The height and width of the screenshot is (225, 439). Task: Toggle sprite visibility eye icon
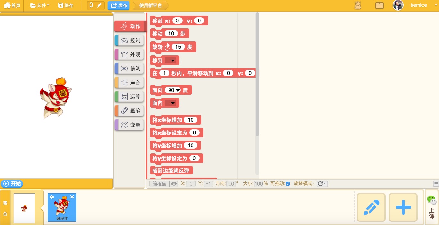pos(174,184)
